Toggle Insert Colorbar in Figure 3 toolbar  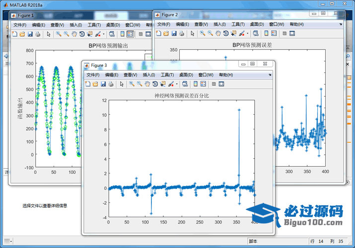point(196,84)
